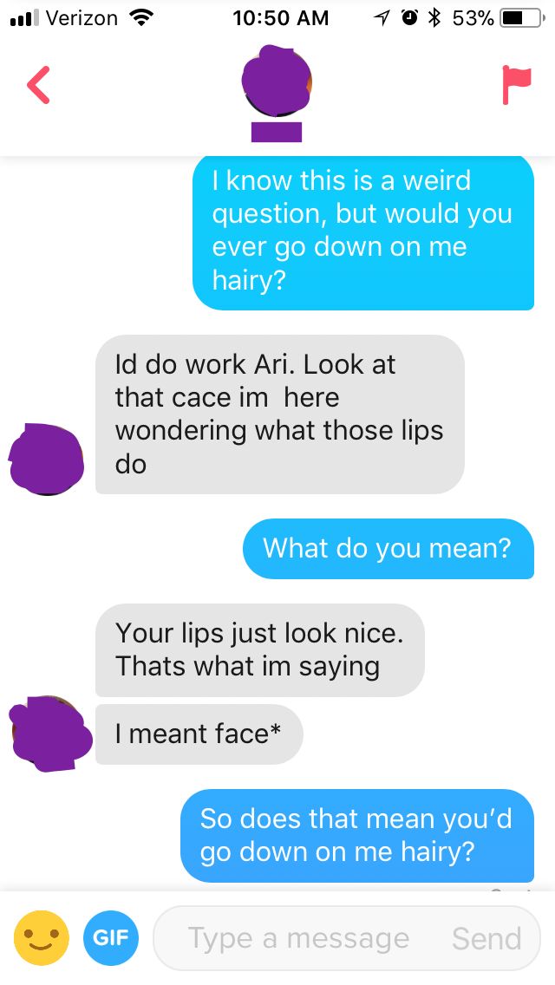Screen dimensions: 555x985
Task: Tap the Send button
Action: point(486,938)
